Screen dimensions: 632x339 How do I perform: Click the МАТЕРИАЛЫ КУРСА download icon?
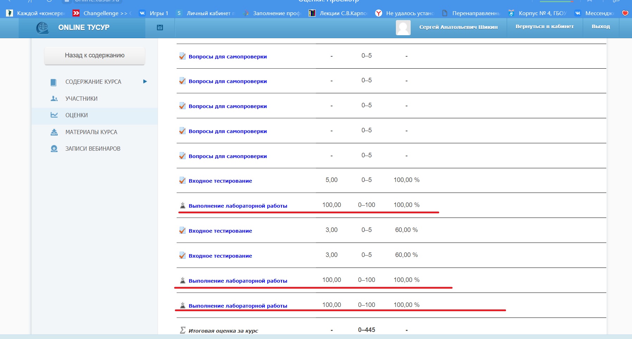tap(54, 132)
